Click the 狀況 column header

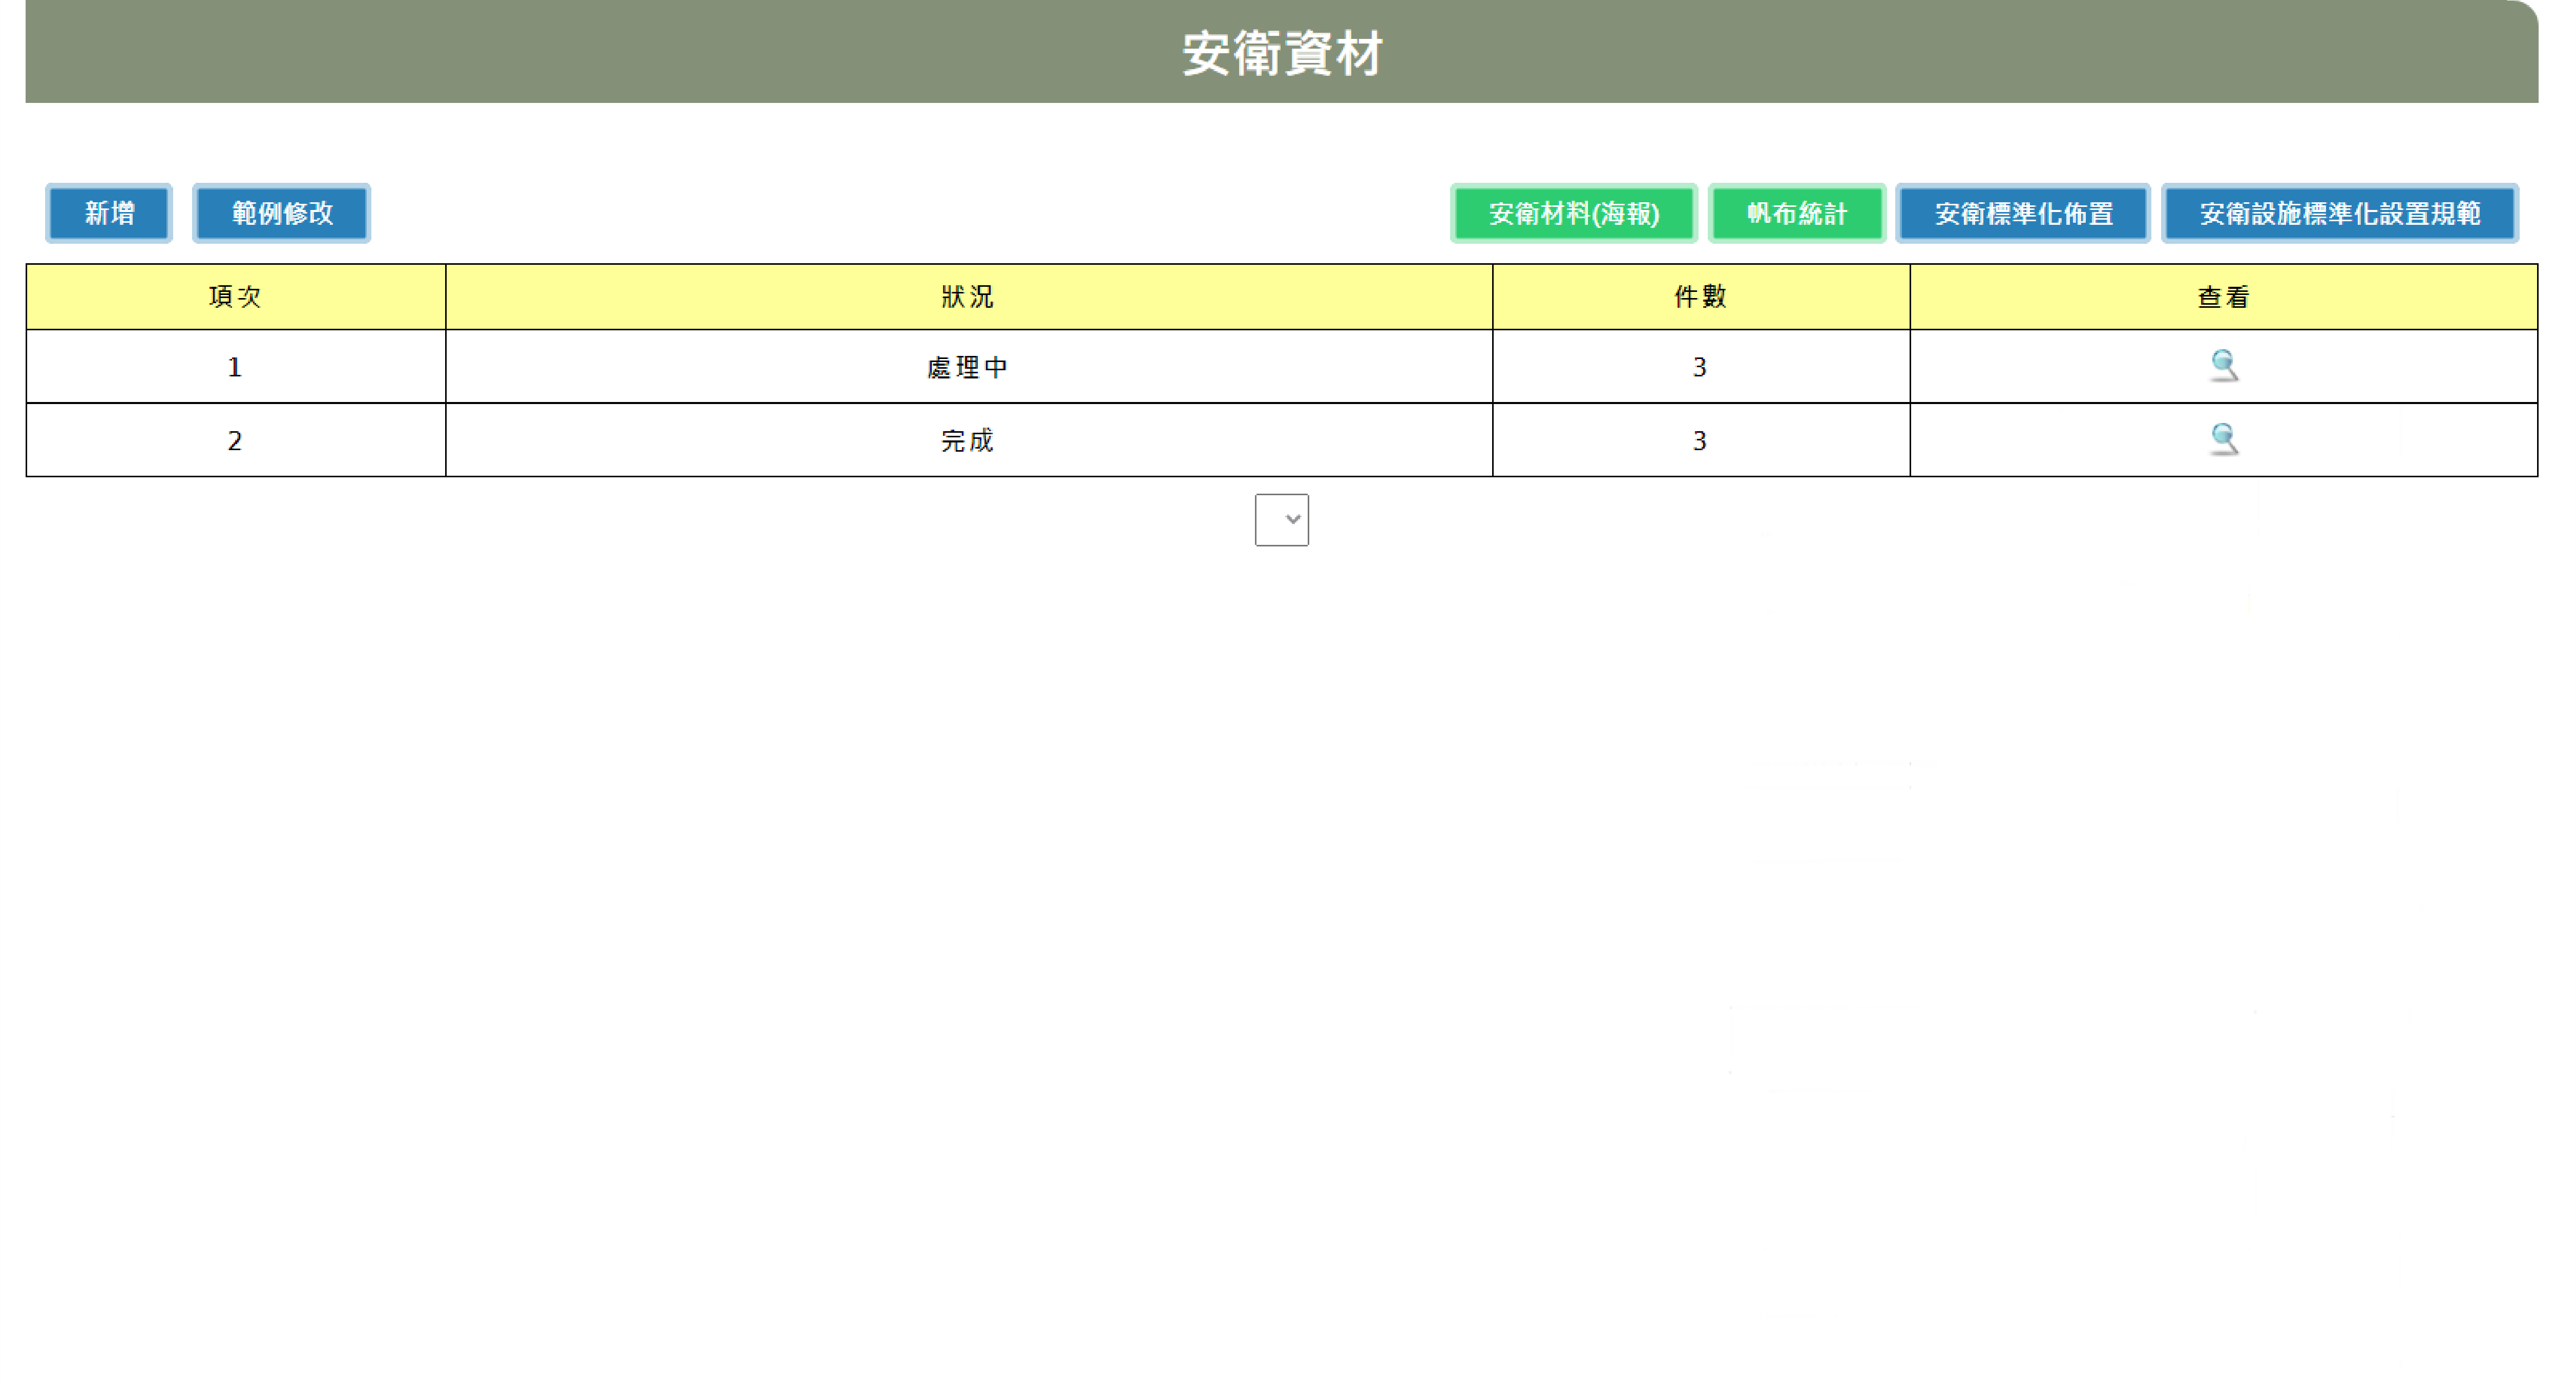968,297
